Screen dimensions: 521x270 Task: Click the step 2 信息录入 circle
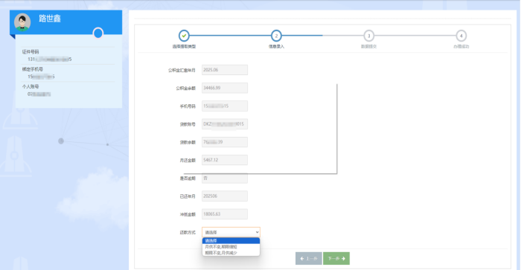click(276, 36)
